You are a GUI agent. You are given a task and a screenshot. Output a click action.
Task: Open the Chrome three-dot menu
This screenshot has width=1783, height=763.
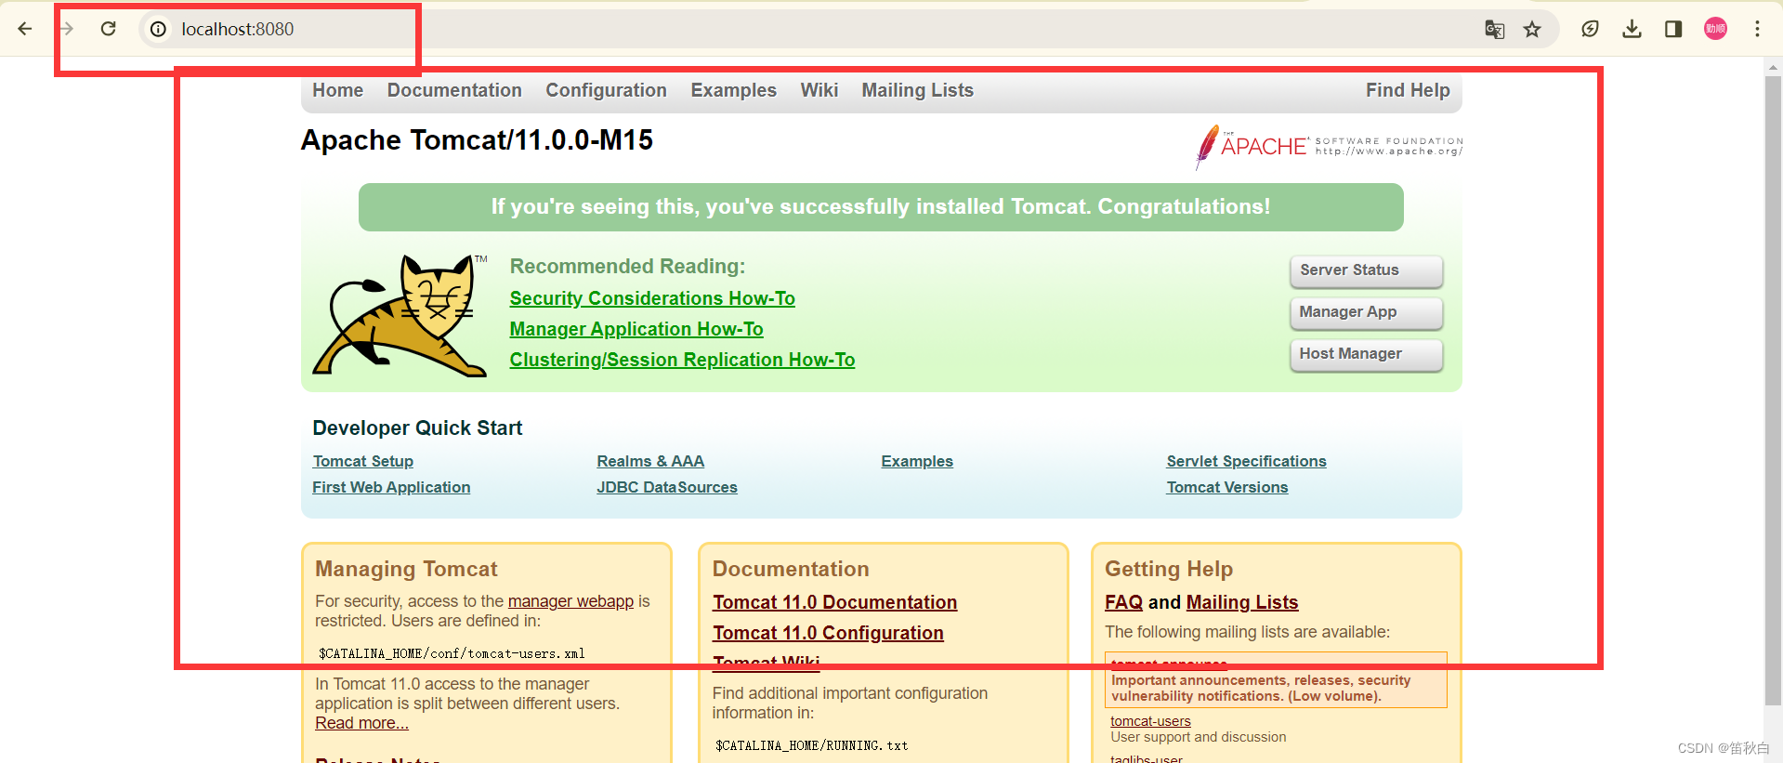(x=1757, y=29)
